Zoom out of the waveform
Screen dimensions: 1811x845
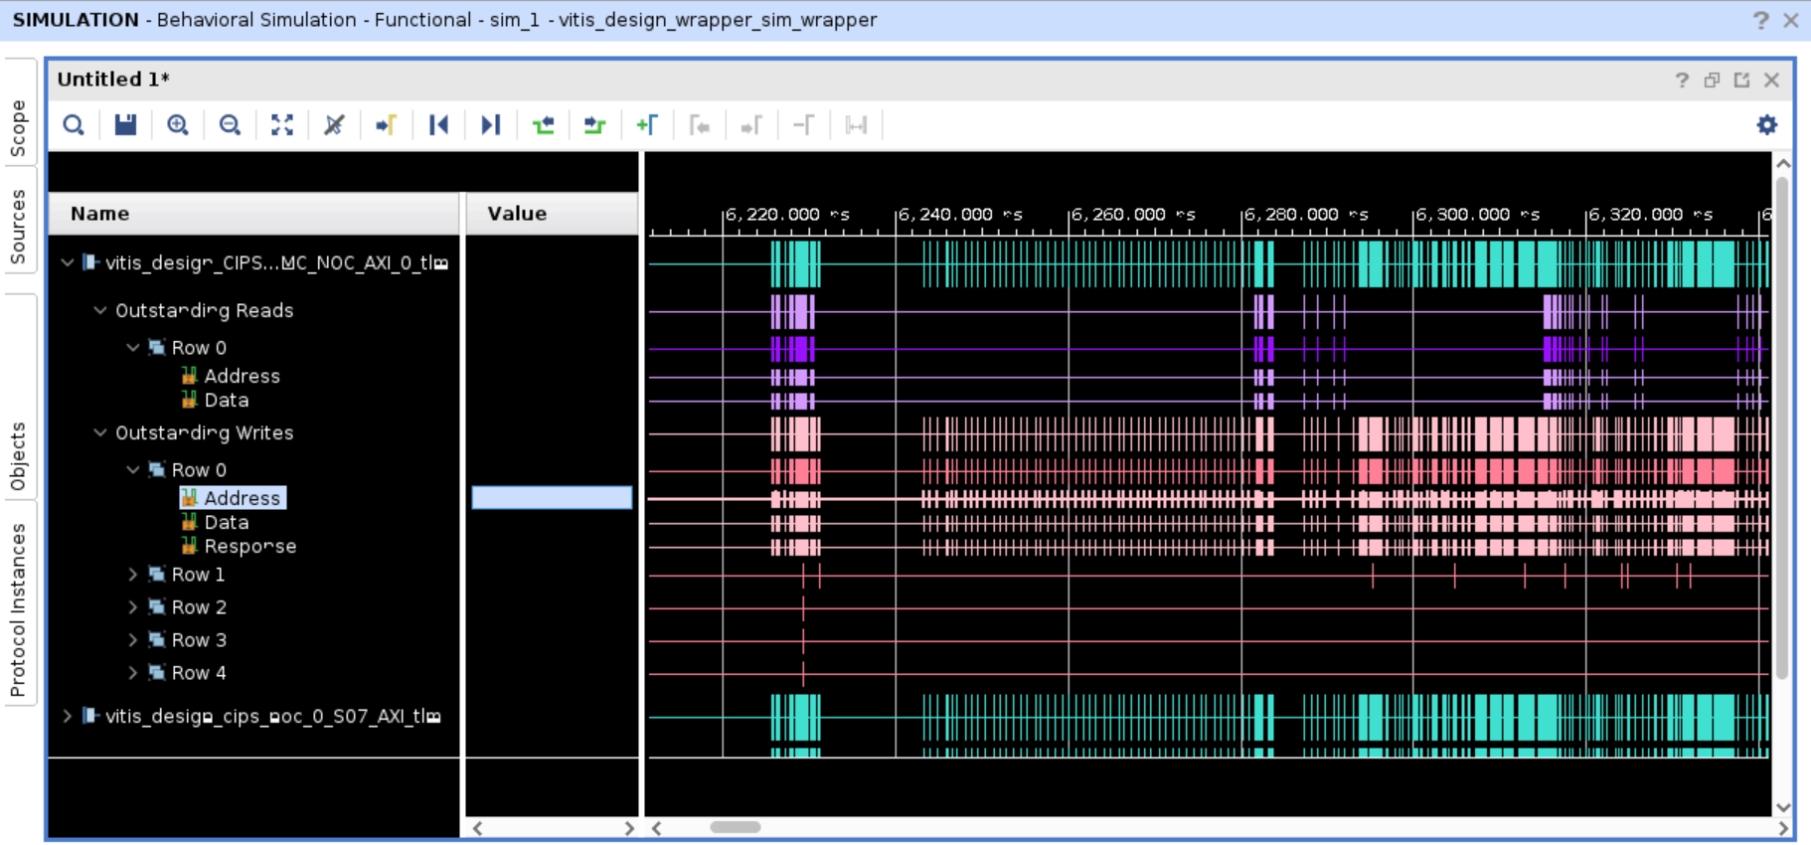[x=230, y=125]
